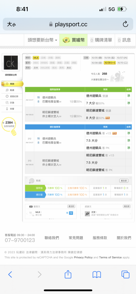This screenshot has width=136, height=294.
Task: Choose date 10/07 (六)
Action: (x=122, y=58)
